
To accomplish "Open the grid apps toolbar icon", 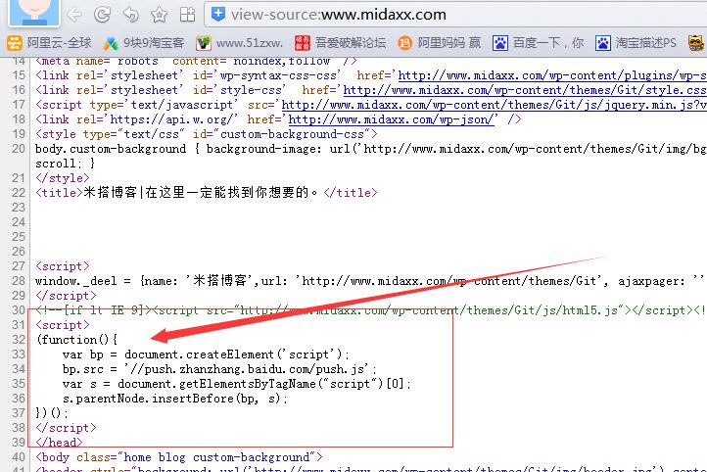I will (188, 15).
